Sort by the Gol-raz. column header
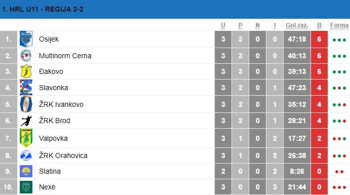 [x=297, y=25]
